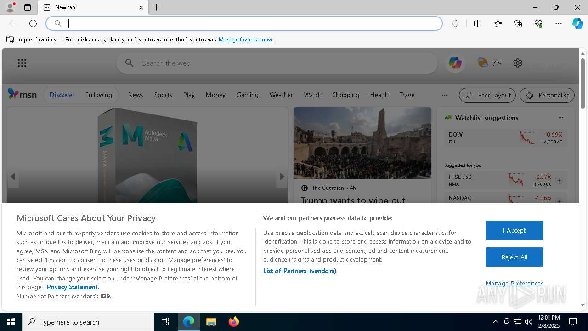The image size is (588, 331).
Task: Open Collections icon
Action: click(518, 23)
